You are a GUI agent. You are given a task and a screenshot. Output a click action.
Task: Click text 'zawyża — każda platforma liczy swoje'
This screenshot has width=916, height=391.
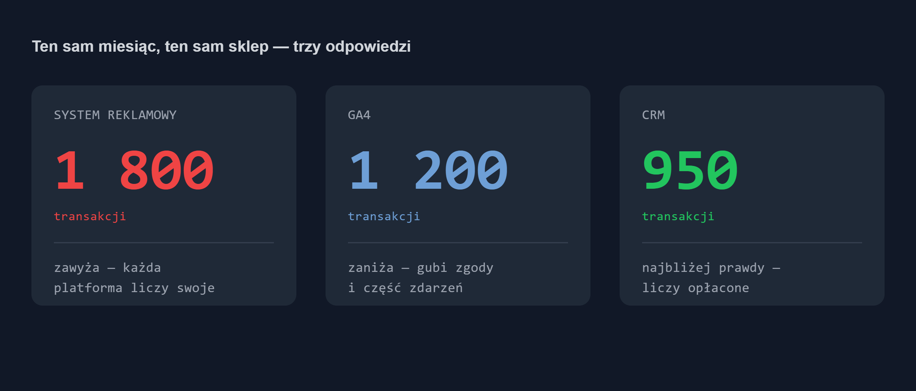point(134,278)
